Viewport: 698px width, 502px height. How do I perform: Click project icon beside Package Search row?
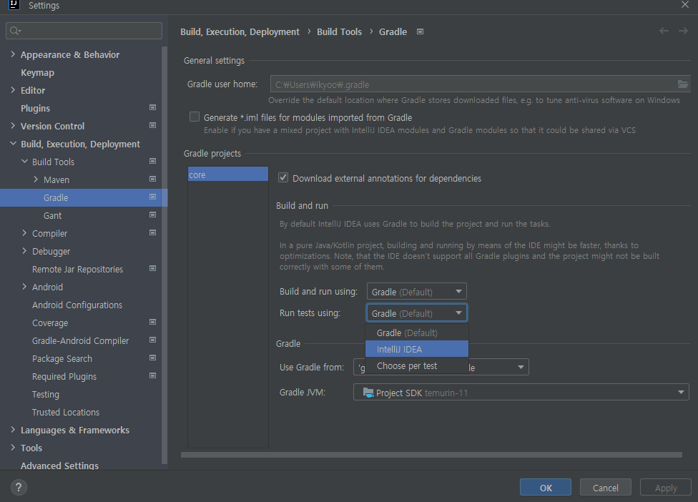click(153, 358)
